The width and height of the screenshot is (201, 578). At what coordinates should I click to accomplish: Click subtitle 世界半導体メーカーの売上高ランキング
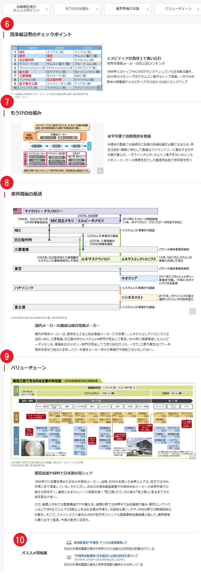(x=136, y=64)
